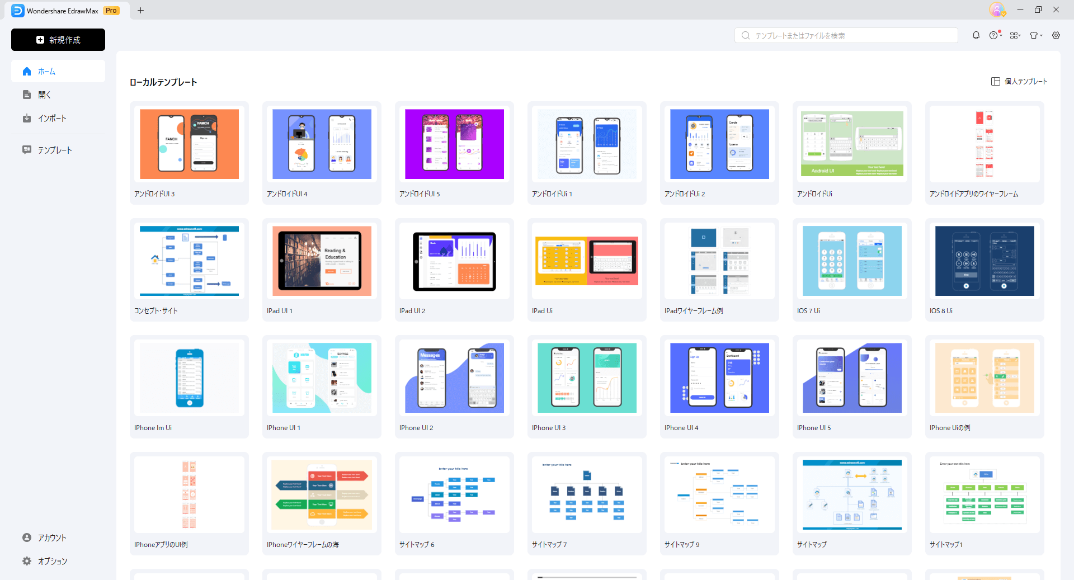Open the コンセプト・サイト template

[x=189, y=270]
